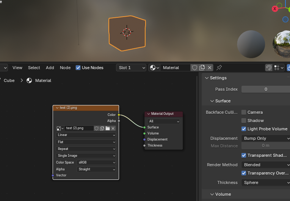
Task: Disable the Use Nodes checkbox
Action: [x=78, y=68]
